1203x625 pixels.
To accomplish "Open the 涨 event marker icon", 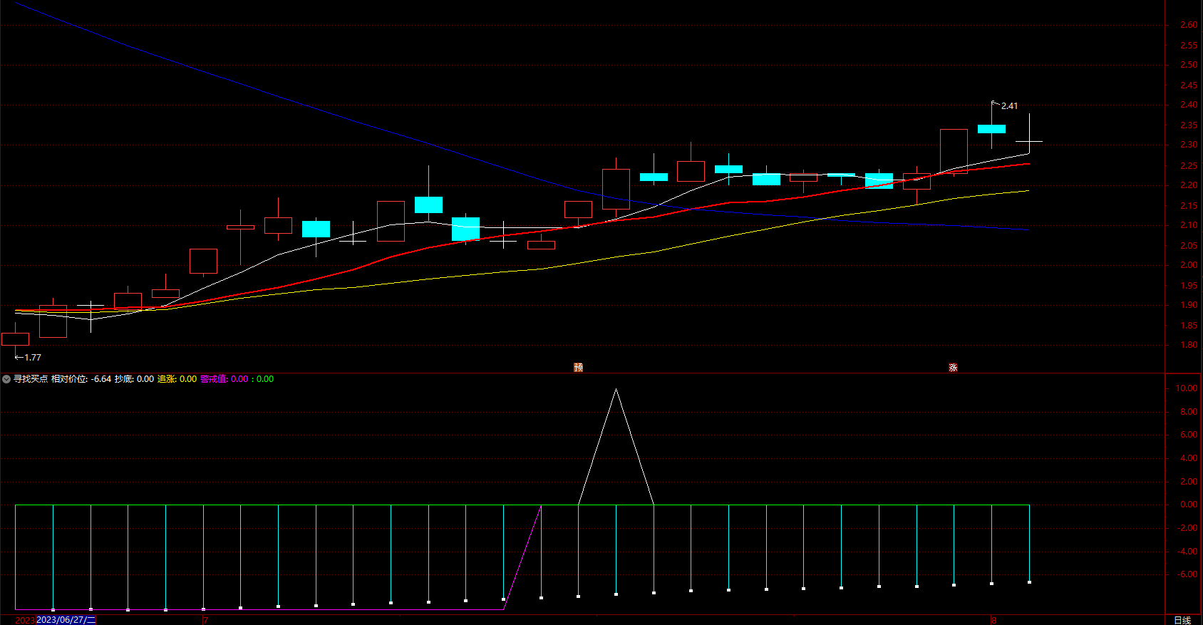I will (953, 368).
